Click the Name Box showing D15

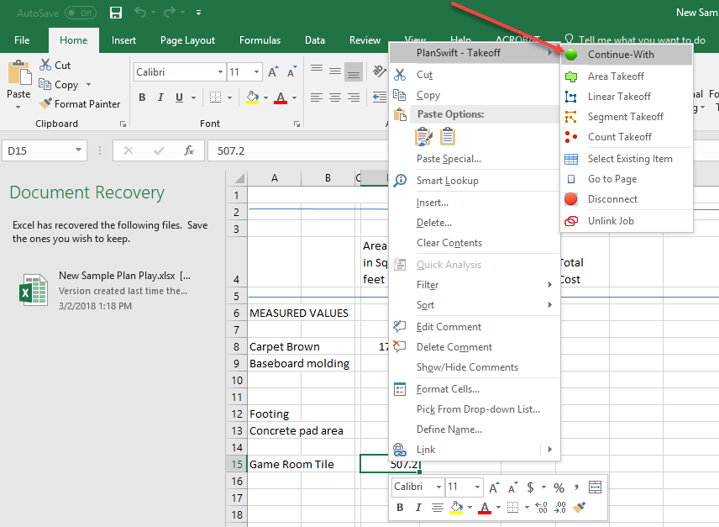pyautogui.click(x=45, y=150)
